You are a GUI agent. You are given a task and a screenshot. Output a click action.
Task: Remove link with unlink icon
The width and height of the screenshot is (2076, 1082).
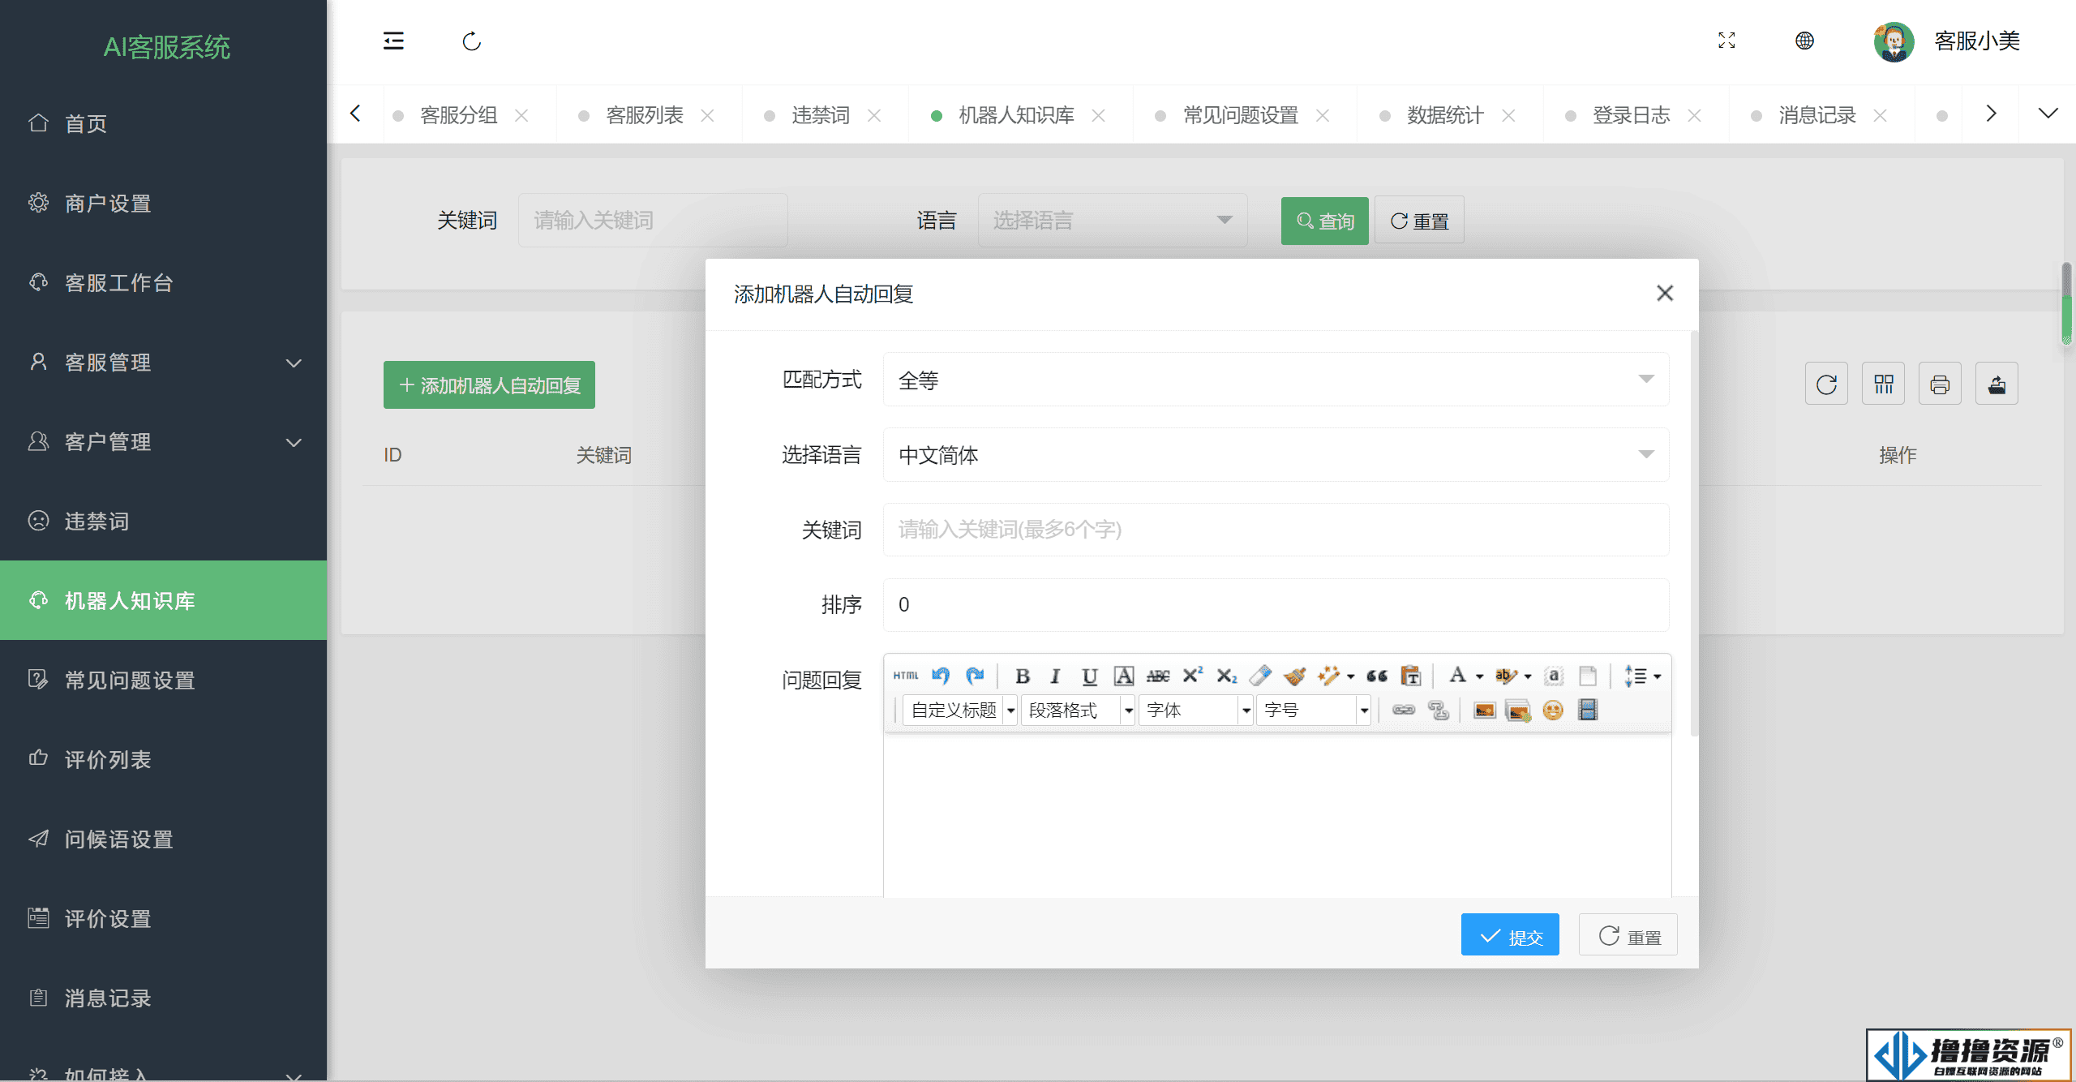1439,711
